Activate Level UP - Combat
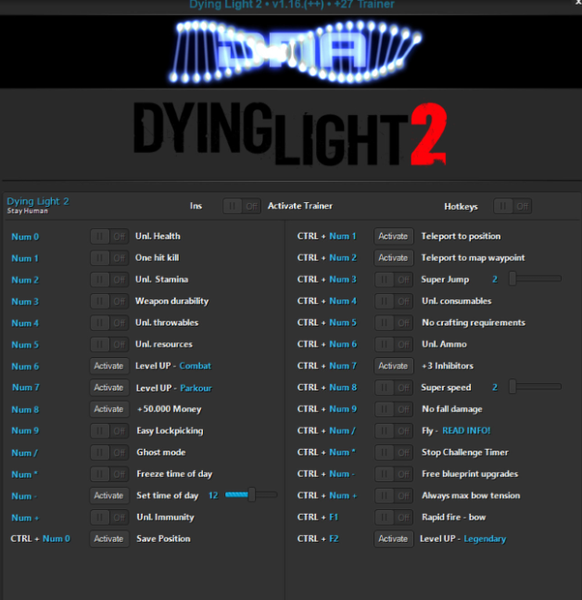Image resolution: width=582 pixels, height=600 pixels. [109, 366]
